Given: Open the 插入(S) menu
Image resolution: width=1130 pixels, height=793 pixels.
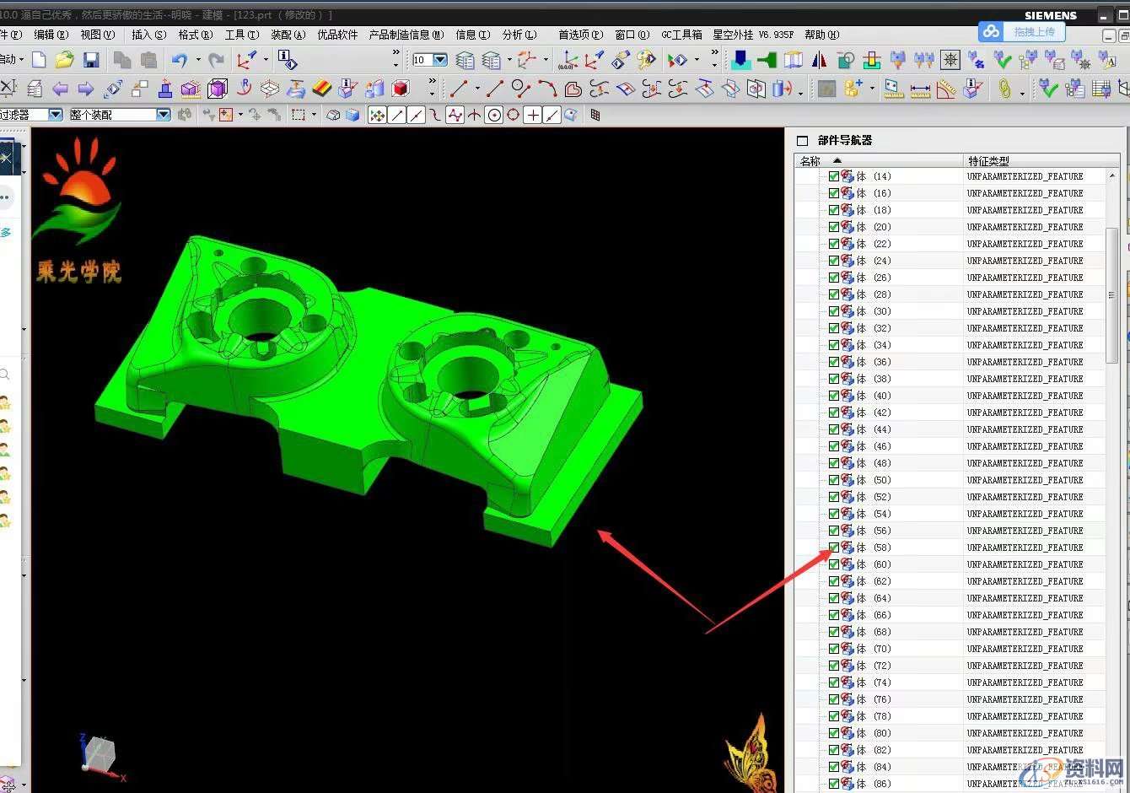Looking at the screenshot, I should click(x=148, y=35).
